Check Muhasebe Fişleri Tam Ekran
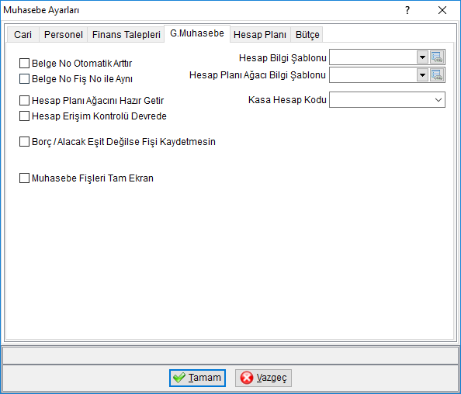This screenshot has height=394, width=461. point(24,178)
